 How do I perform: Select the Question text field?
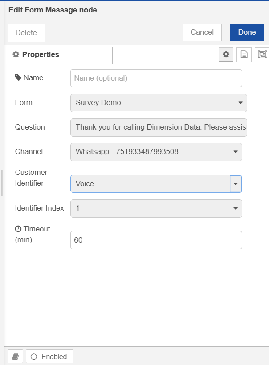click(x=159, y=127)
